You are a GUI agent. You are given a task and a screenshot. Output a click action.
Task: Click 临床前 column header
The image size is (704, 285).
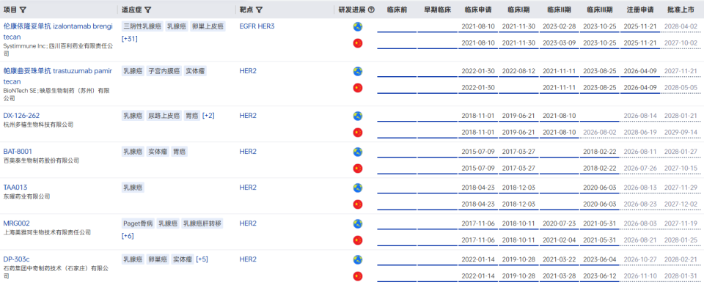(x=397, y=10)
